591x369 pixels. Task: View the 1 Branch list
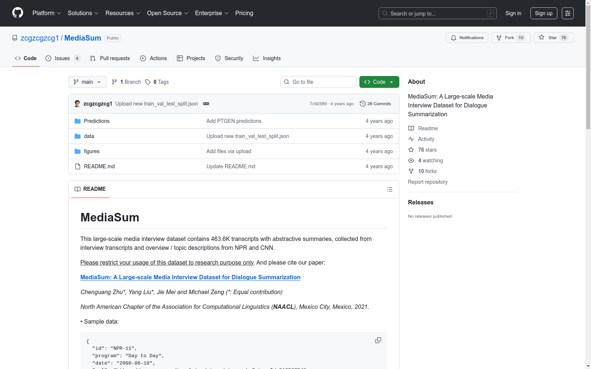(126, 82)
